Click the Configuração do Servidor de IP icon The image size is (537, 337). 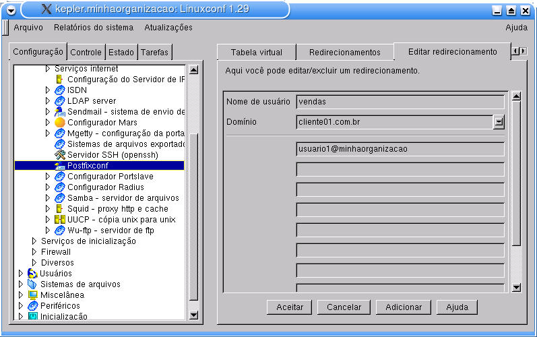(x=59, y=80)
